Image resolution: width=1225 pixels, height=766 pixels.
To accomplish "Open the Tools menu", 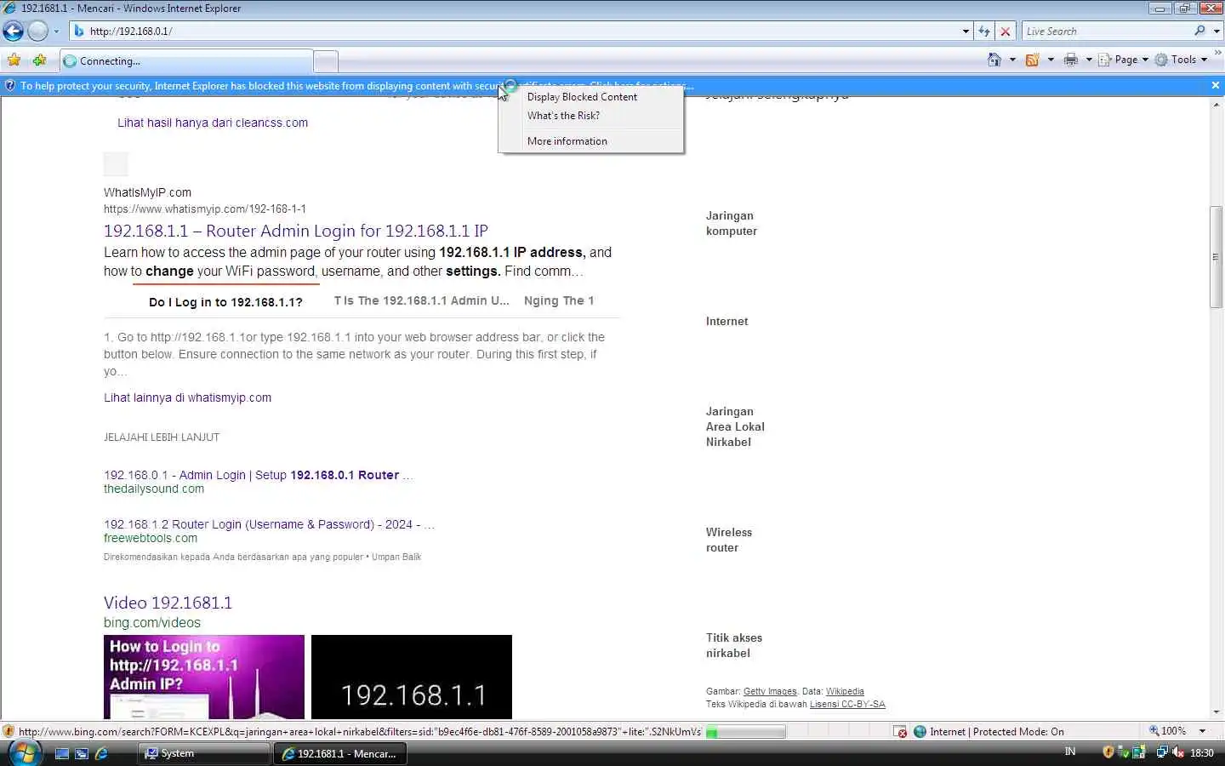I will pyautogui.click(x=1182, y=60).
